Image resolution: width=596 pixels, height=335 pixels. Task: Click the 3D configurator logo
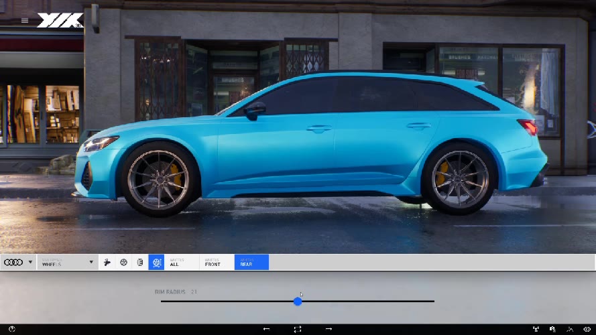[60, 20]
